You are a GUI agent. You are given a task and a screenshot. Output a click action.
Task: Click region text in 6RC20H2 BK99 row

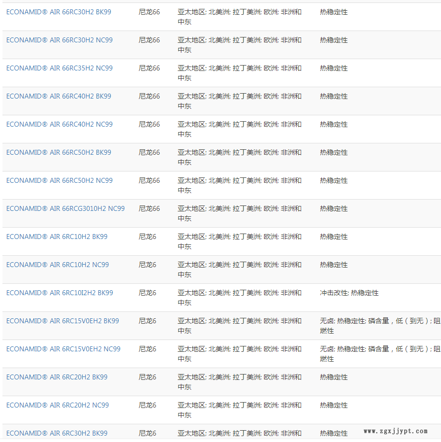coord(240,382)
